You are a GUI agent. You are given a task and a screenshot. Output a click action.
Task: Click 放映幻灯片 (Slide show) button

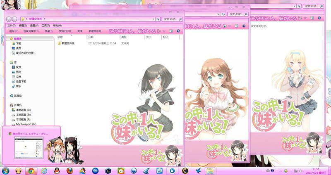pyautogui.click(x=65, y=31)
